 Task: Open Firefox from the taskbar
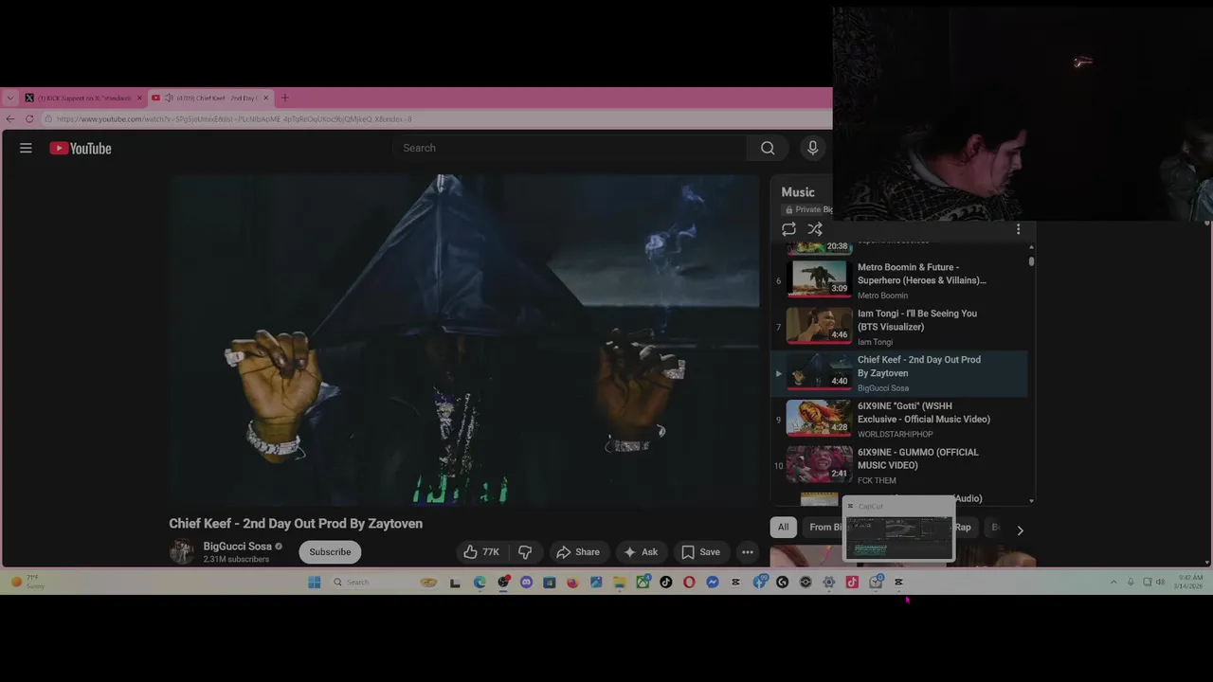tap(572, 582)
